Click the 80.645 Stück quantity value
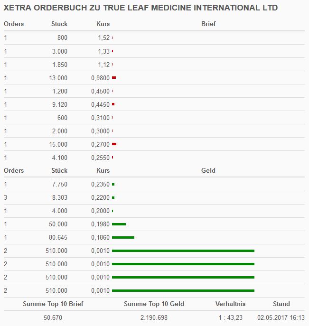 [58, 237]
